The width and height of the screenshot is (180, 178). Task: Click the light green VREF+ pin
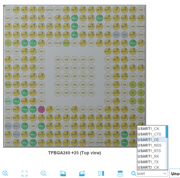pyautogui.click(x=8, y=101)
